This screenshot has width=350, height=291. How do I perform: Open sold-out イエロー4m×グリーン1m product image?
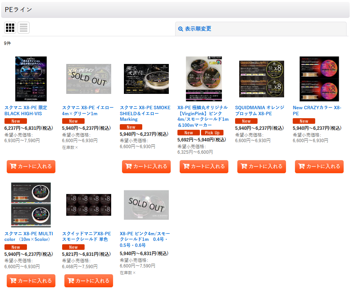click(89, 79)
